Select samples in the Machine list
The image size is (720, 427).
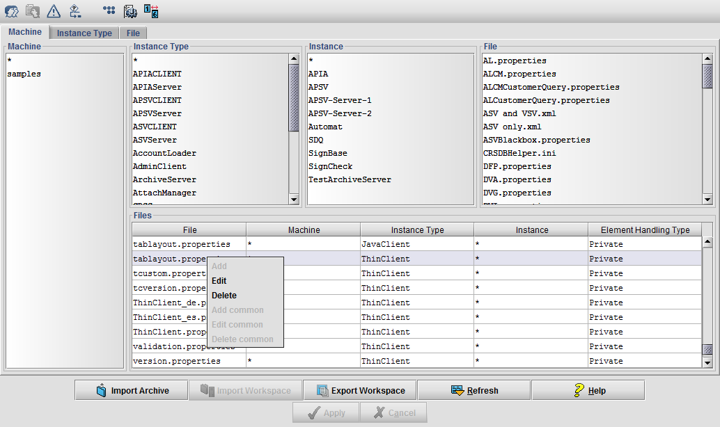24,74
